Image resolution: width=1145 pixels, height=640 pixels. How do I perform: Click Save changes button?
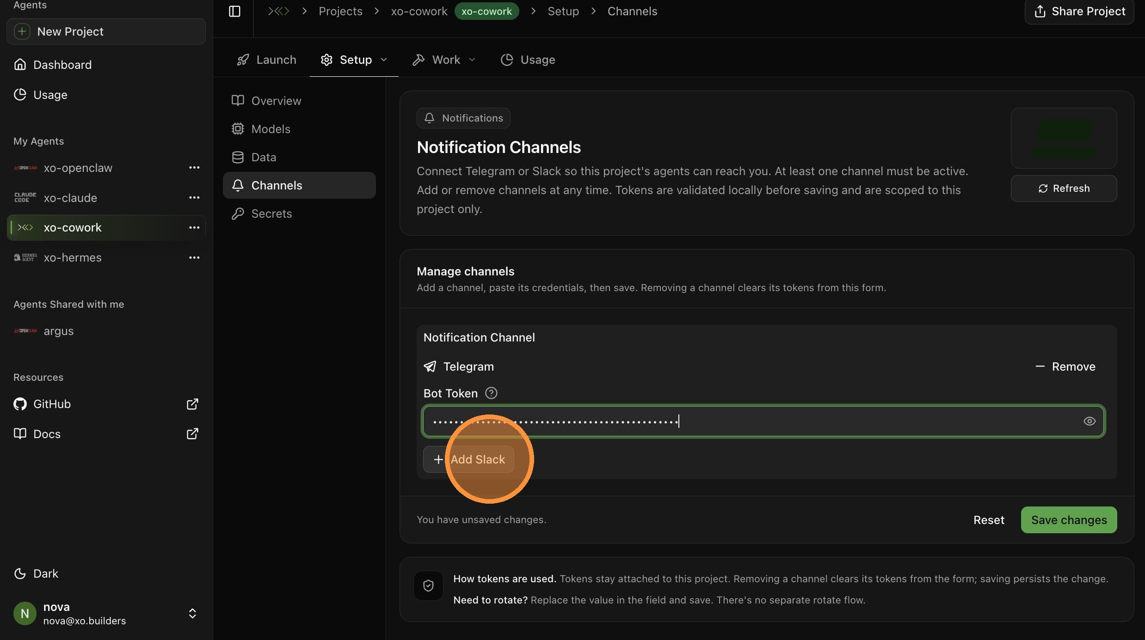tap(1069, 520)
